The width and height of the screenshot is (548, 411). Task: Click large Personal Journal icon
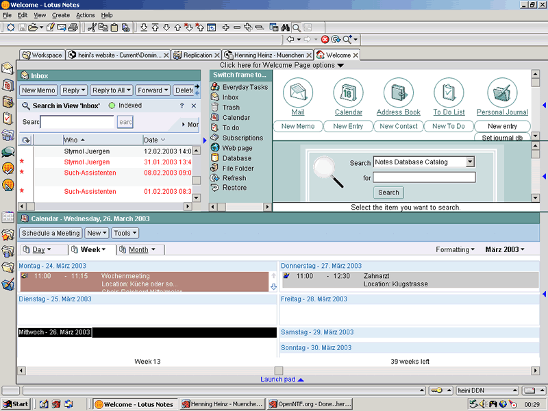502,92
